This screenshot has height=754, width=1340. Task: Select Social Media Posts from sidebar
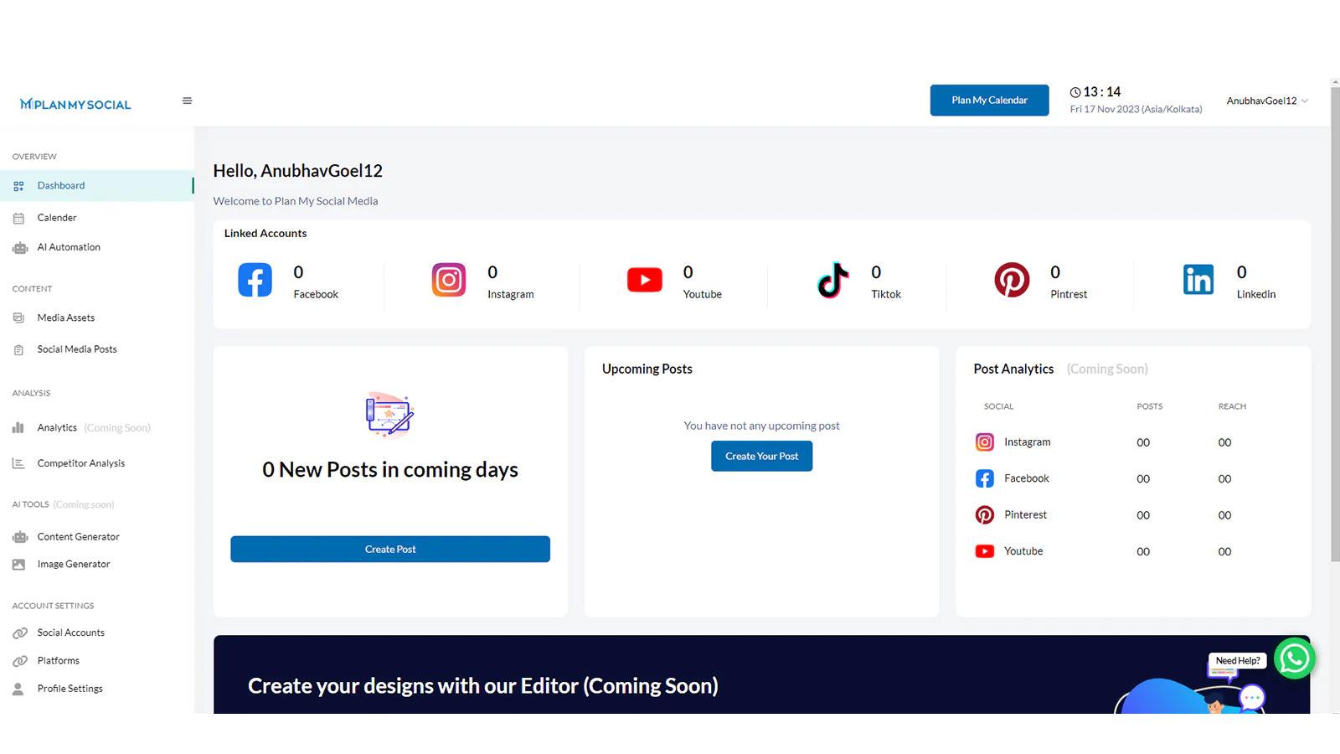click(x=77, y=349)
